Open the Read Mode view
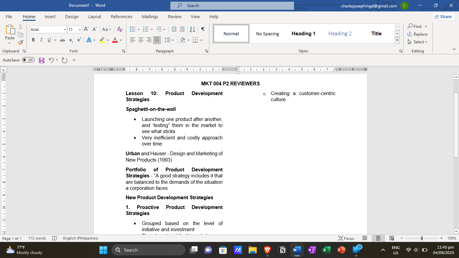Image resolution: width=459 pixels, height=258 pixels. pos(365,238)
